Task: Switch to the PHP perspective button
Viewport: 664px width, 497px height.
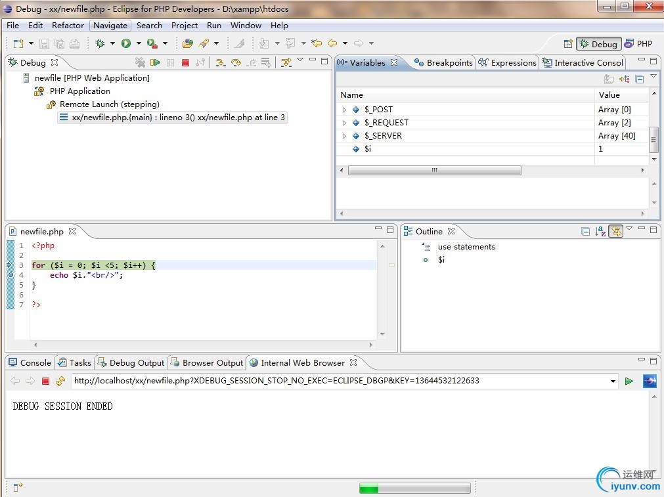Action: (x=638, y=43)
